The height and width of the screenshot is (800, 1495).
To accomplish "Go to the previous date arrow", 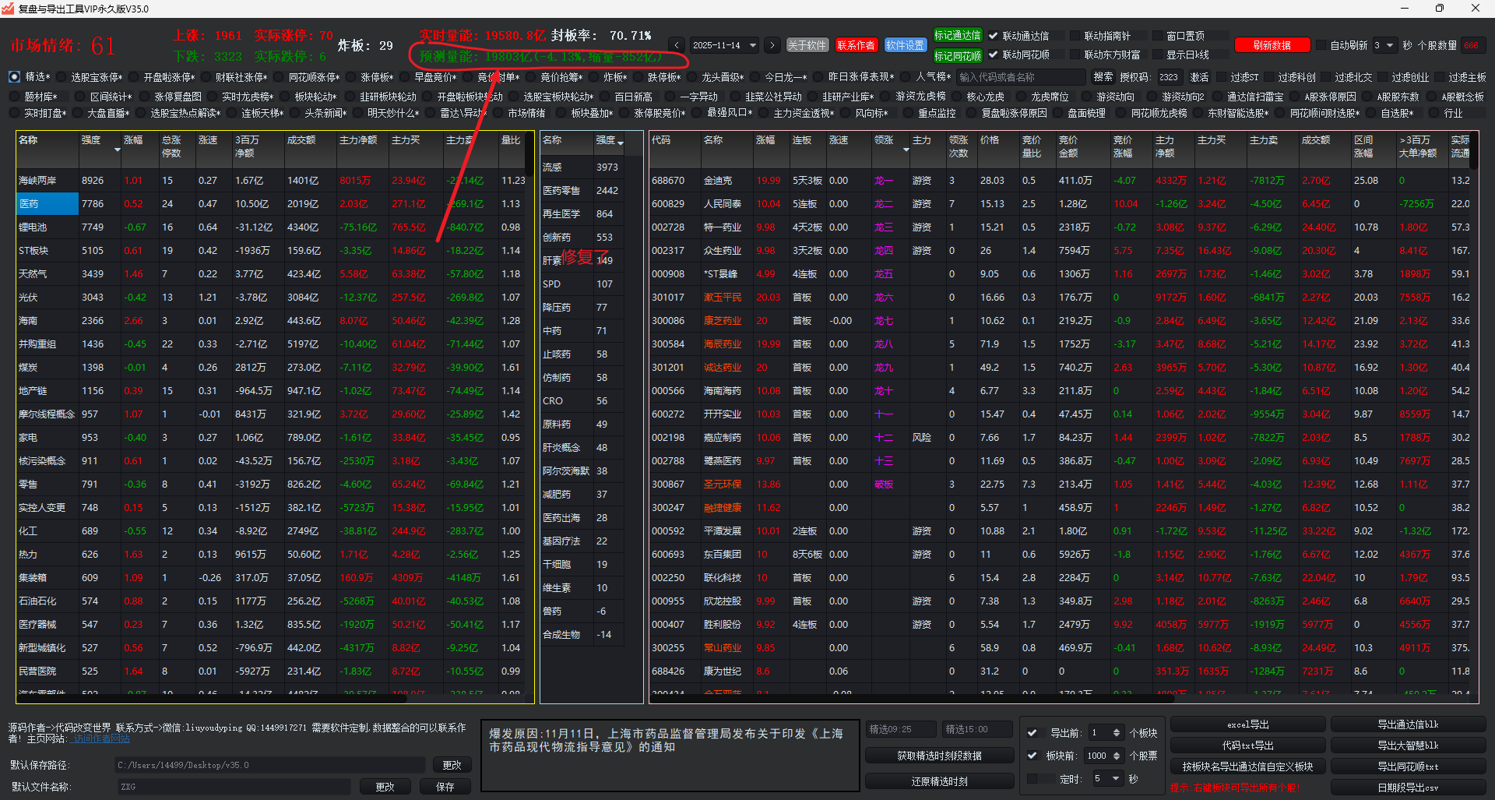I will tap(677, 45).
